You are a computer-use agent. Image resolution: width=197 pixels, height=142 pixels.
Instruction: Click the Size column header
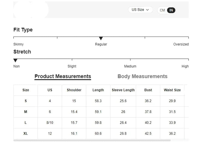(x=26, y=90)
